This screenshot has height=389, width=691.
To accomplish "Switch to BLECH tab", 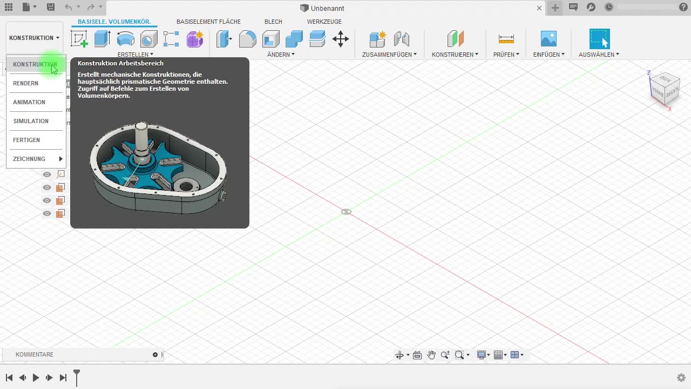I will 273,22.
